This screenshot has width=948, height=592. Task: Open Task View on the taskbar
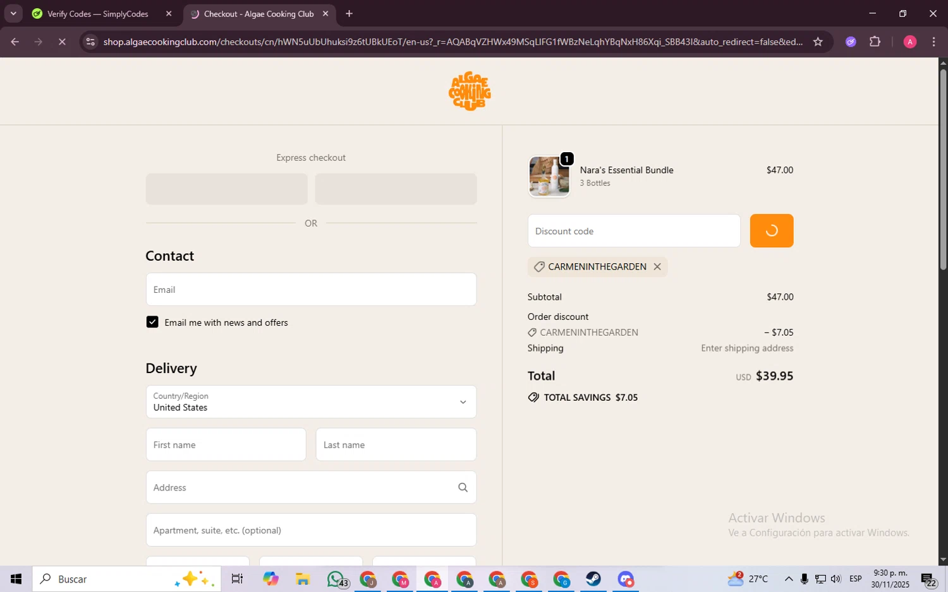click(237, 579)
